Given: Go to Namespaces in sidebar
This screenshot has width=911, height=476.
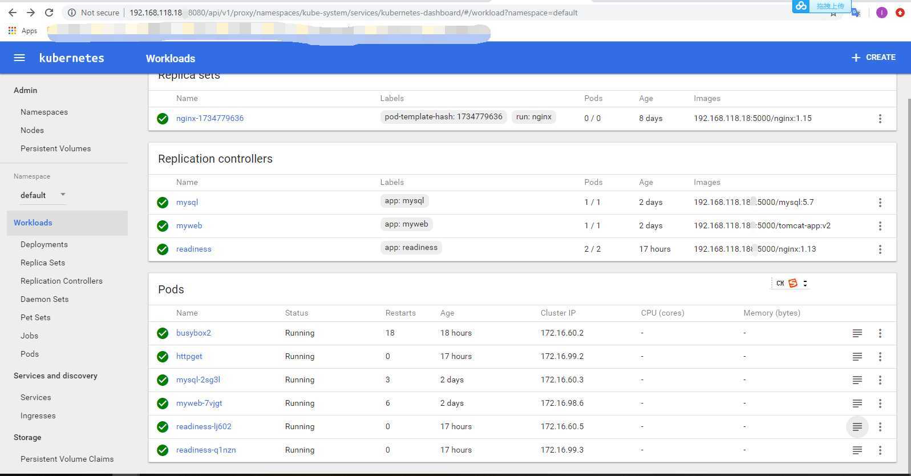Looking at the screenshot, I should [44, 112].
